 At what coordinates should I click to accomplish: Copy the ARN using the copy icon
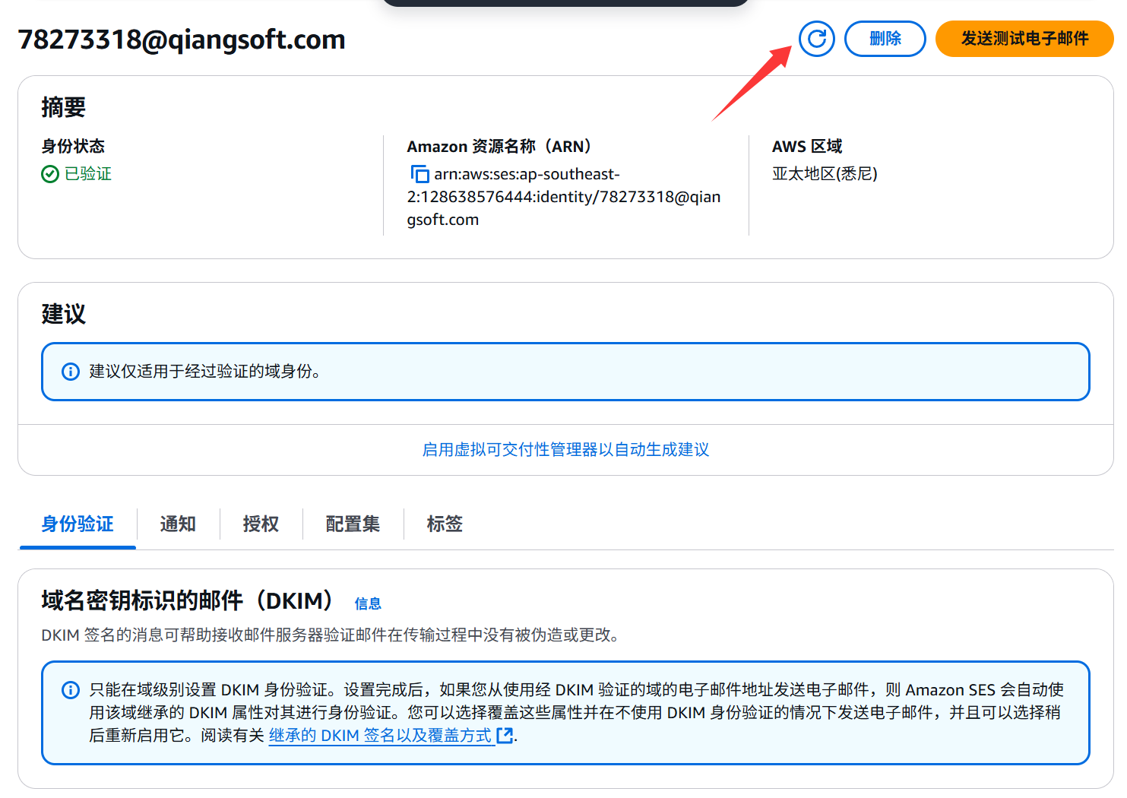click(419, 174)
